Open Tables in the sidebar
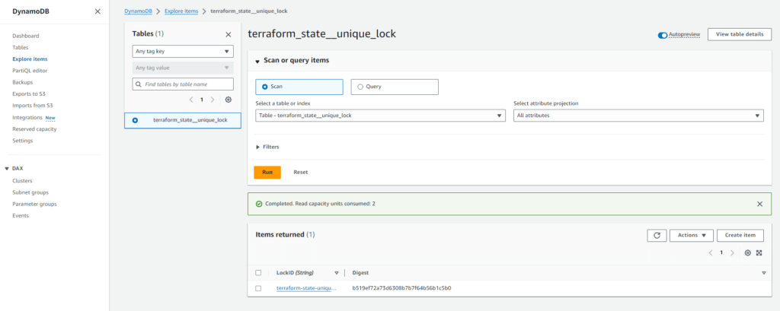The height and width of the screenshot is (311, 780). coord(21,48)
